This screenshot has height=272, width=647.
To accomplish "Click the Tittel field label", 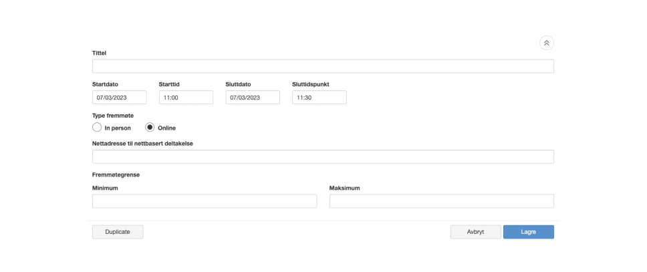I will [100, 53].
